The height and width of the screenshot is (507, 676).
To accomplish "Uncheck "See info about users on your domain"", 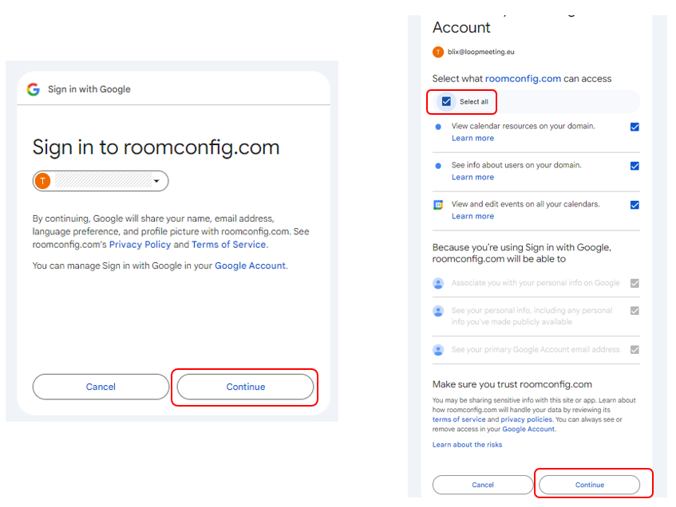I will click(x=634, y=166).
